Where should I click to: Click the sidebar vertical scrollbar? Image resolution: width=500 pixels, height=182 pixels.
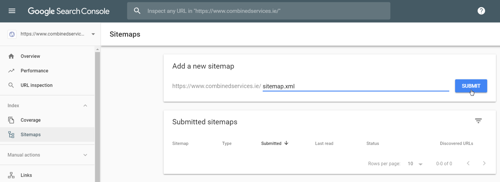[97, 117]
